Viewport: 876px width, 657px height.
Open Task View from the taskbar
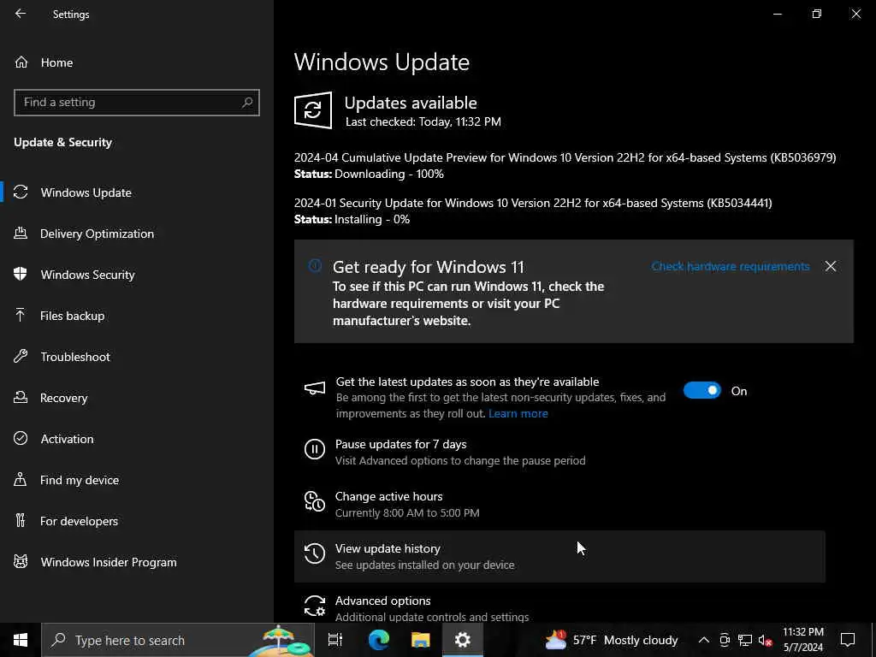pos(335,640)
